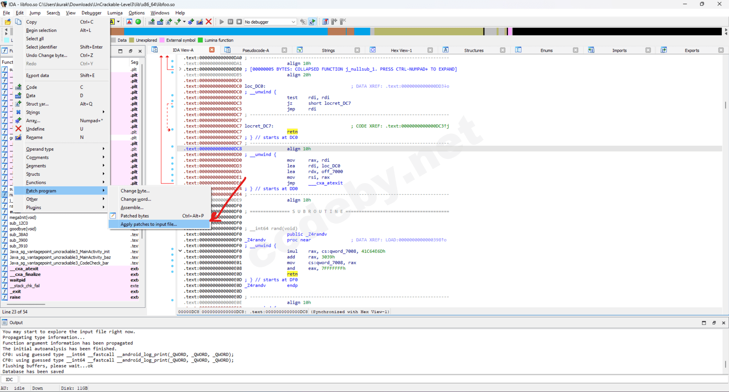Viewport: 729px width, 392px height.
Task: Click the IDA View-A tab icon
Action: coord(155,50)
